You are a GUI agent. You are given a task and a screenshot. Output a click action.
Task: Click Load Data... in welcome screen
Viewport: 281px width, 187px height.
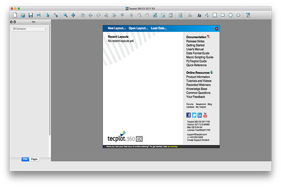click(x=159, y=28)
